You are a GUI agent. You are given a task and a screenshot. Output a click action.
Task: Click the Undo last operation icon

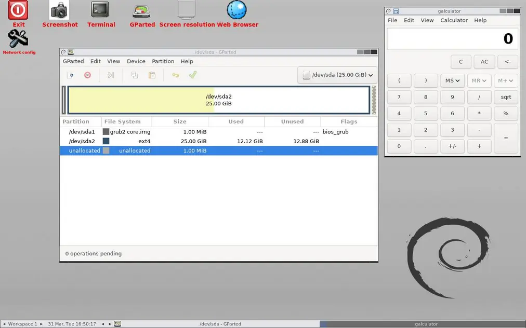tap(176, 75)
